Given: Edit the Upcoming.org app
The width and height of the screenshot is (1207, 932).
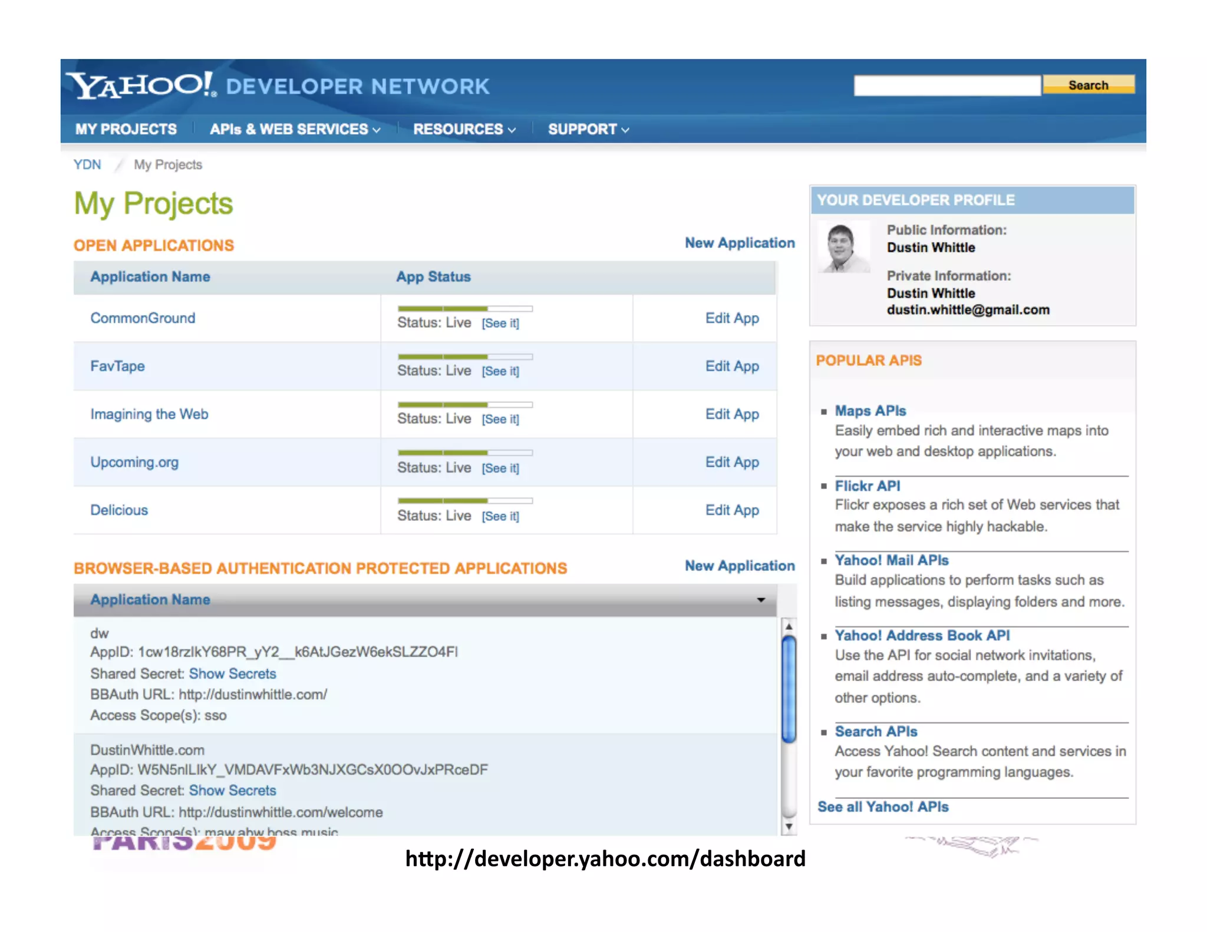Looking at the screenshot, I should 732,462.
